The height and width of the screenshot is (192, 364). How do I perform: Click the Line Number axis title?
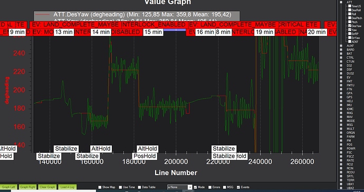(176, 172)
